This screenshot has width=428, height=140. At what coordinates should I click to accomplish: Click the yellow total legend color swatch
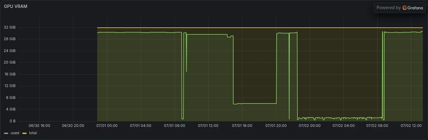25,133
